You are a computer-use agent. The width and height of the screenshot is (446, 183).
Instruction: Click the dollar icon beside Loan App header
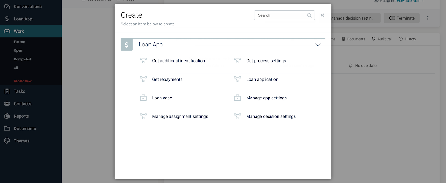127,45
